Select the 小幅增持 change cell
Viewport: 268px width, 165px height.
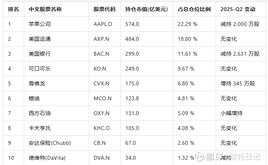pos(231,113)
